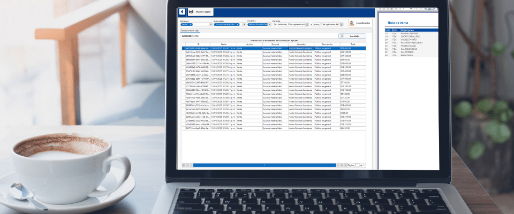Image resolution: width=514 pixels, height=214 pixels.
Task: Click the Vendedor column header
Action: (301, 44)
